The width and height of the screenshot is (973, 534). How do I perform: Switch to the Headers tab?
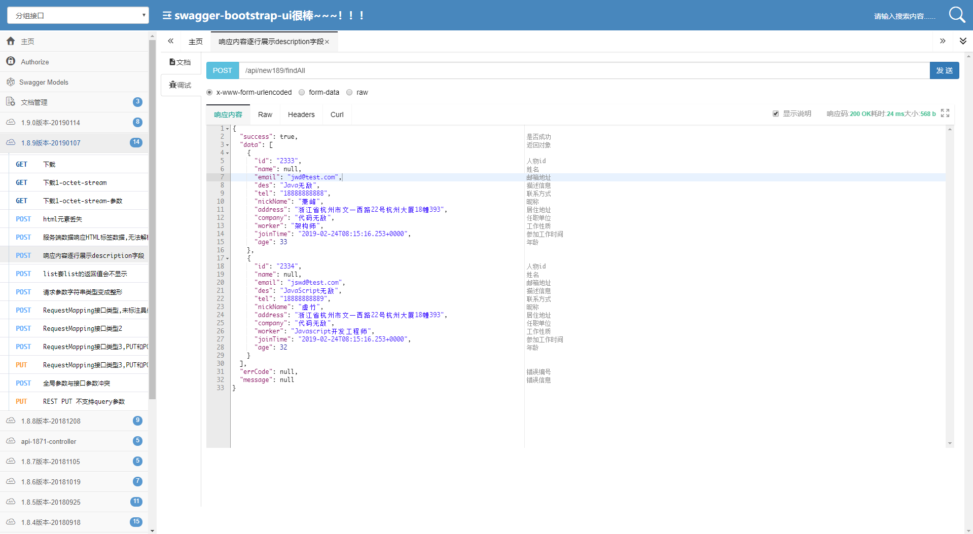click(x=301, y=115)
